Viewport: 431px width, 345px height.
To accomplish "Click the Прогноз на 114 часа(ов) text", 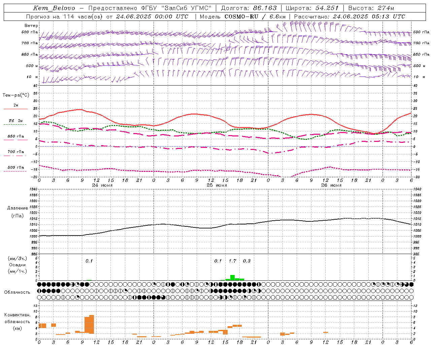I will point(65,17).
